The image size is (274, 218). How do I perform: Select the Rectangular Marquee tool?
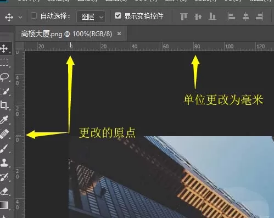pyautogui.click(x=4, y=63)
